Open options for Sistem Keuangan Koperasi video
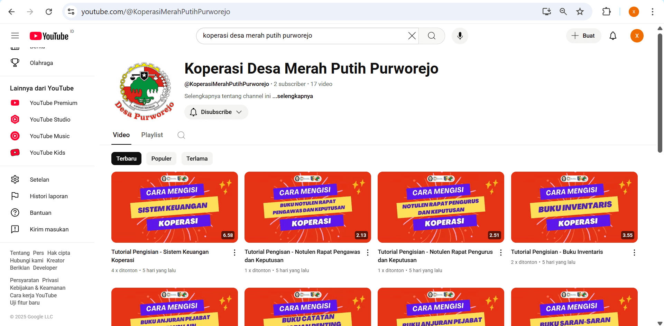 [234, 252]
